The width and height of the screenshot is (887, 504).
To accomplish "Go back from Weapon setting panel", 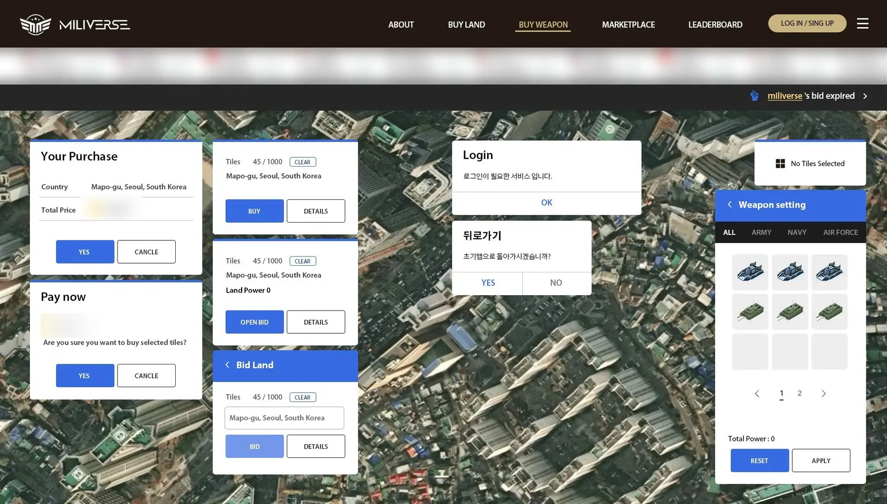I will (730, 204).
